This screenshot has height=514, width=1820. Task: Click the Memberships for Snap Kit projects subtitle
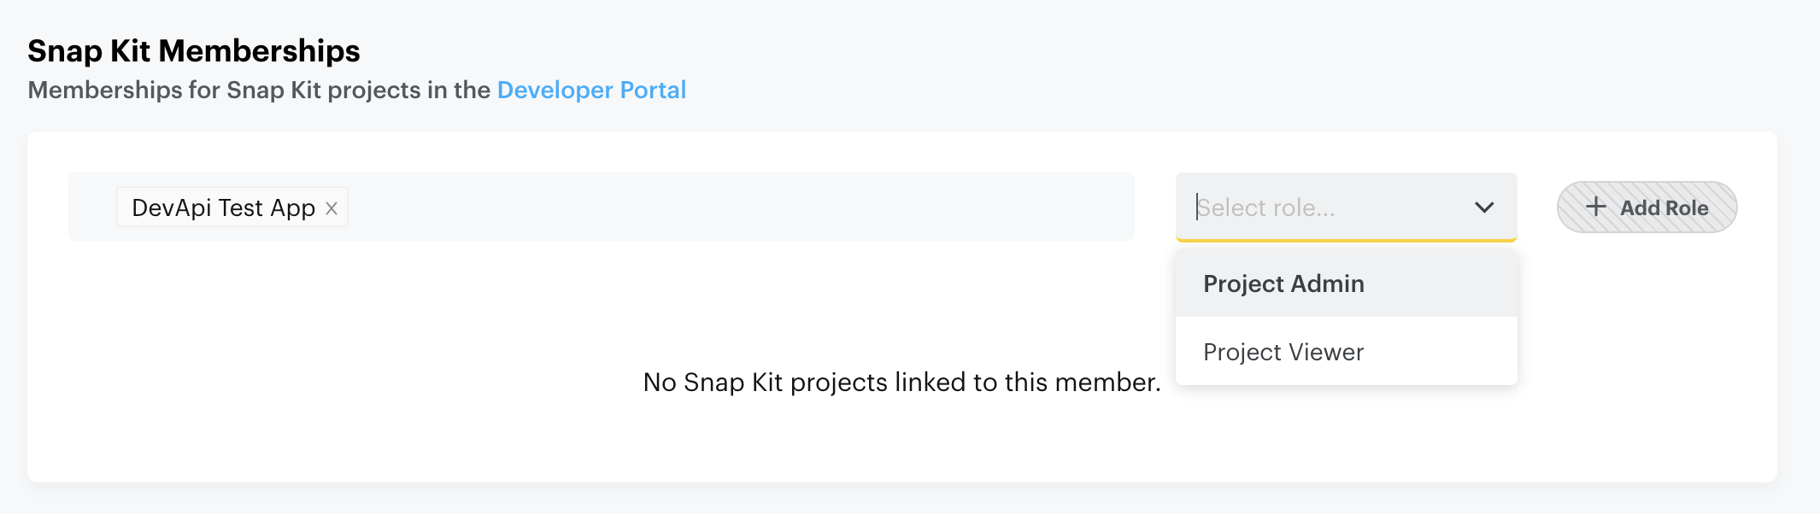pyautogui.click(x=259, y=90)
